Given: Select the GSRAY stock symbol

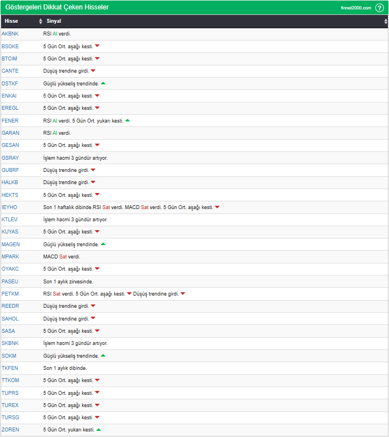Looking at the screenshot, I should click(11, 157).
